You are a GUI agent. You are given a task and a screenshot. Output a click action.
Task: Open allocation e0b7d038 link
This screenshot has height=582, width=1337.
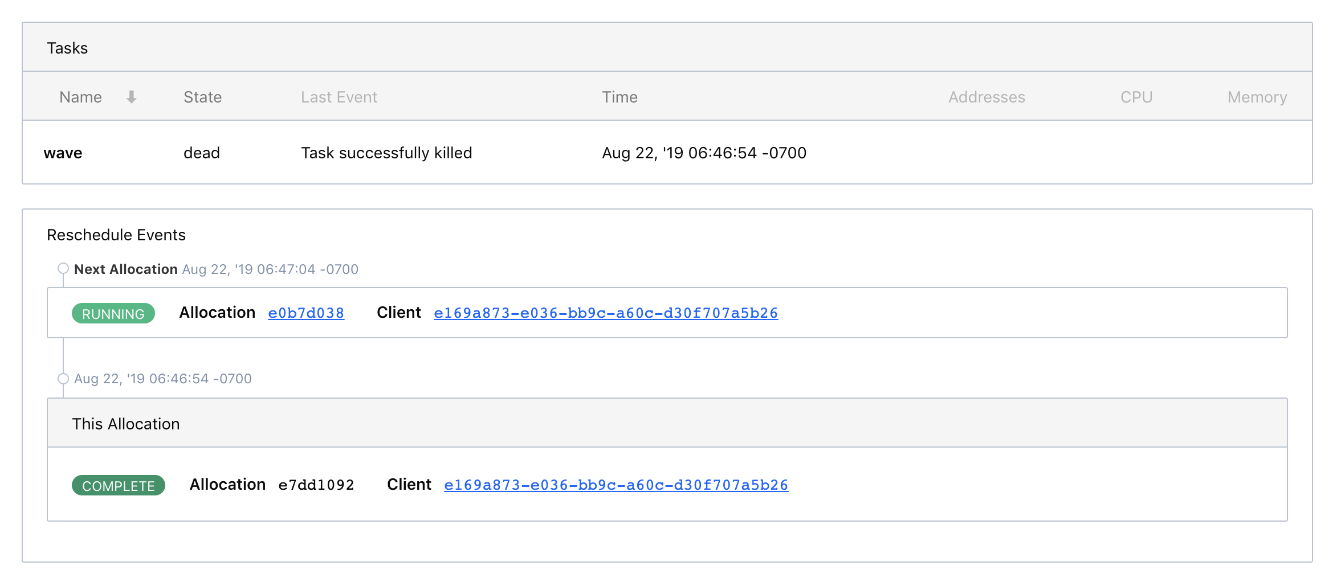point(306,313)
